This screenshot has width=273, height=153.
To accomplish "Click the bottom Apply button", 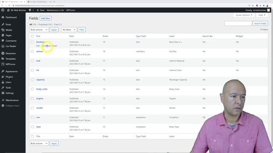I will pyautogui.click(x=54, y=144).
